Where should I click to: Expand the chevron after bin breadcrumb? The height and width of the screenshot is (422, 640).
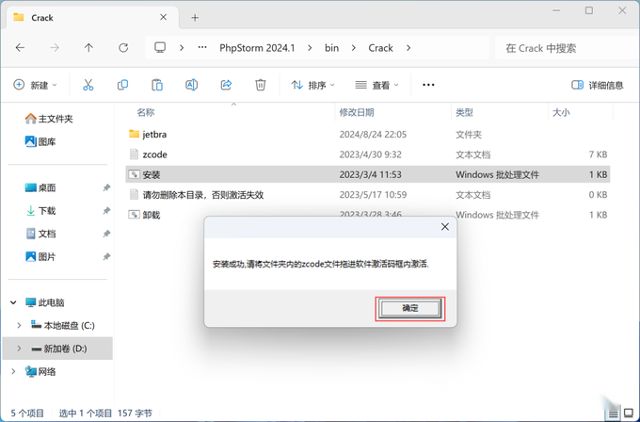(x=354, y=48)
